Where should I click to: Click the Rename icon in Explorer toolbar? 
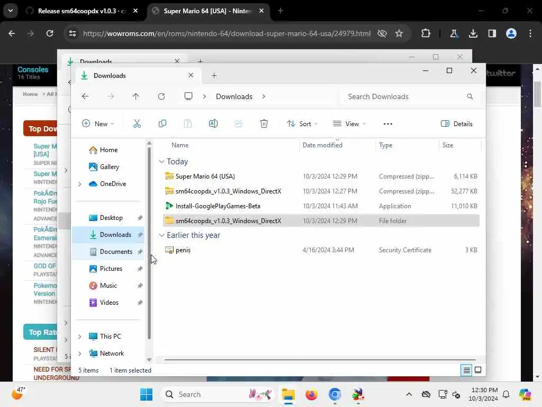tap(213, 123)
